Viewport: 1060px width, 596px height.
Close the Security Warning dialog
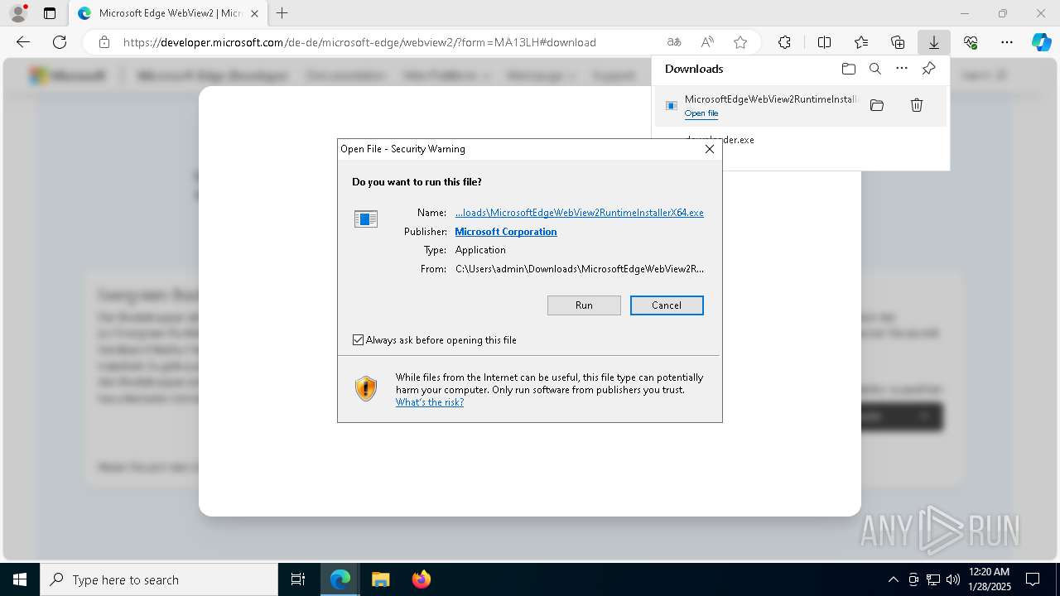click(x=709, y=149)
